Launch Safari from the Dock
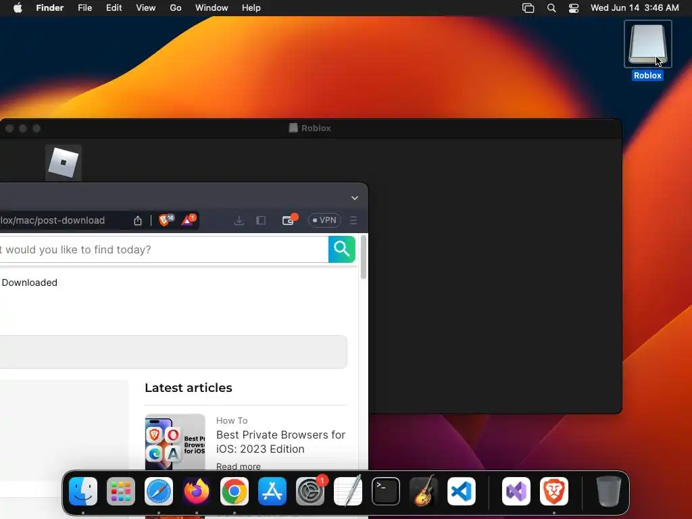This screenshot has width=692, height=519. pos(159,491)
